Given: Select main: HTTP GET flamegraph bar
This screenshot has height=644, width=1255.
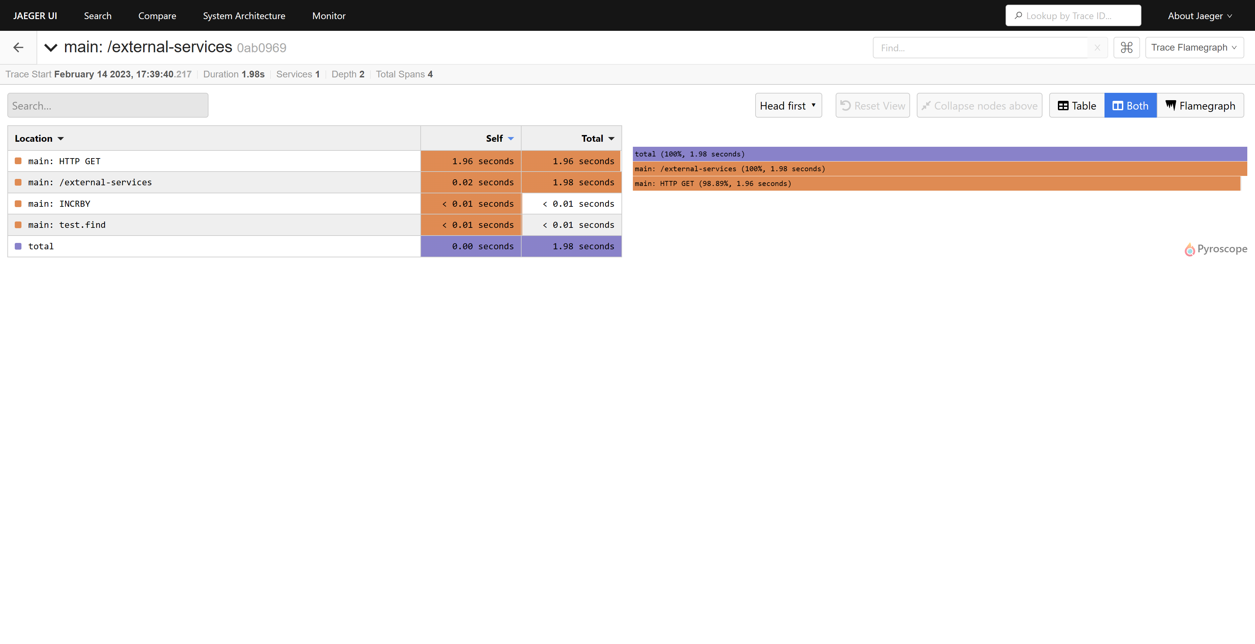Looking at the screenshot, I should pyautogui.click(x=936, y=183).
